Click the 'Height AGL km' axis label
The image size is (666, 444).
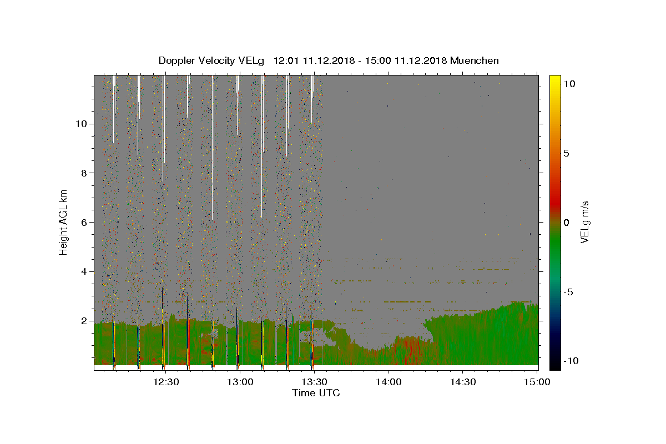pos(63,221)
